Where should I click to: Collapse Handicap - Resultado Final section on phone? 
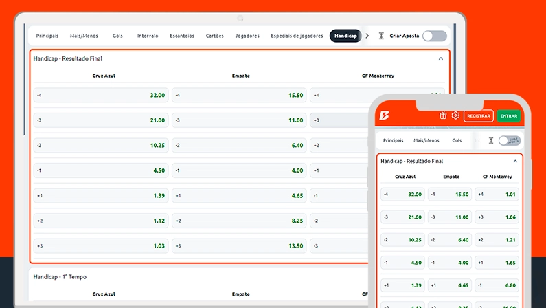pyautogui.click(x=515, y=162)
